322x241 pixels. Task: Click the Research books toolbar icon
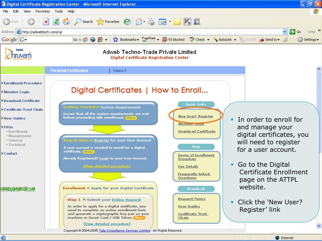point(197,22)
